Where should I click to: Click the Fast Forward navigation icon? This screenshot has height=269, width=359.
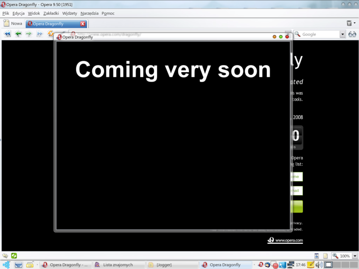coord(39,34)
